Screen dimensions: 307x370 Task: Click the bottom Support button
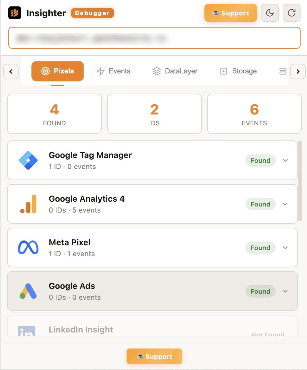pyautogui.click(x=154, y=357)
